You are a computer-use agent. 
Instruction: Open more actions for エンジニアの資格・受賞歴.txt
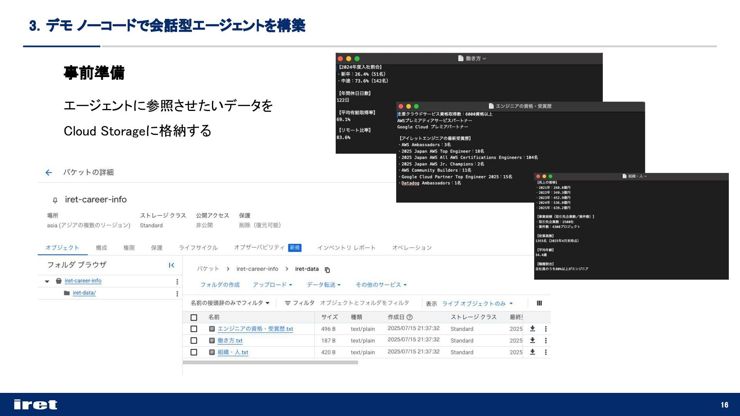pyautogui.click(x=545, y=329)
